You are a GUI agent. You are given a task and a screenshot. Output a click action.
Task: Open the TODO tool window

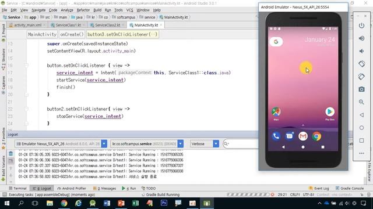(149, 188)
